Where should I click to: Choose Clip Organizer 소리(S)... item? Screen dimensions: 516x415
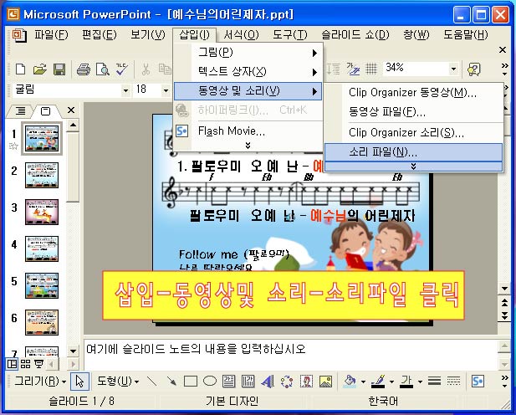[413, 132]
